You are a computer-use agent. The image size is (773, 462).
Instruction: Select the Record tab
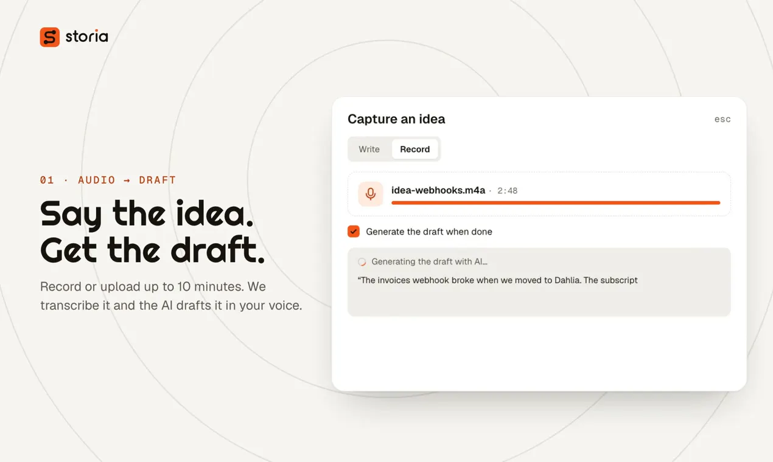coord(415,149)
